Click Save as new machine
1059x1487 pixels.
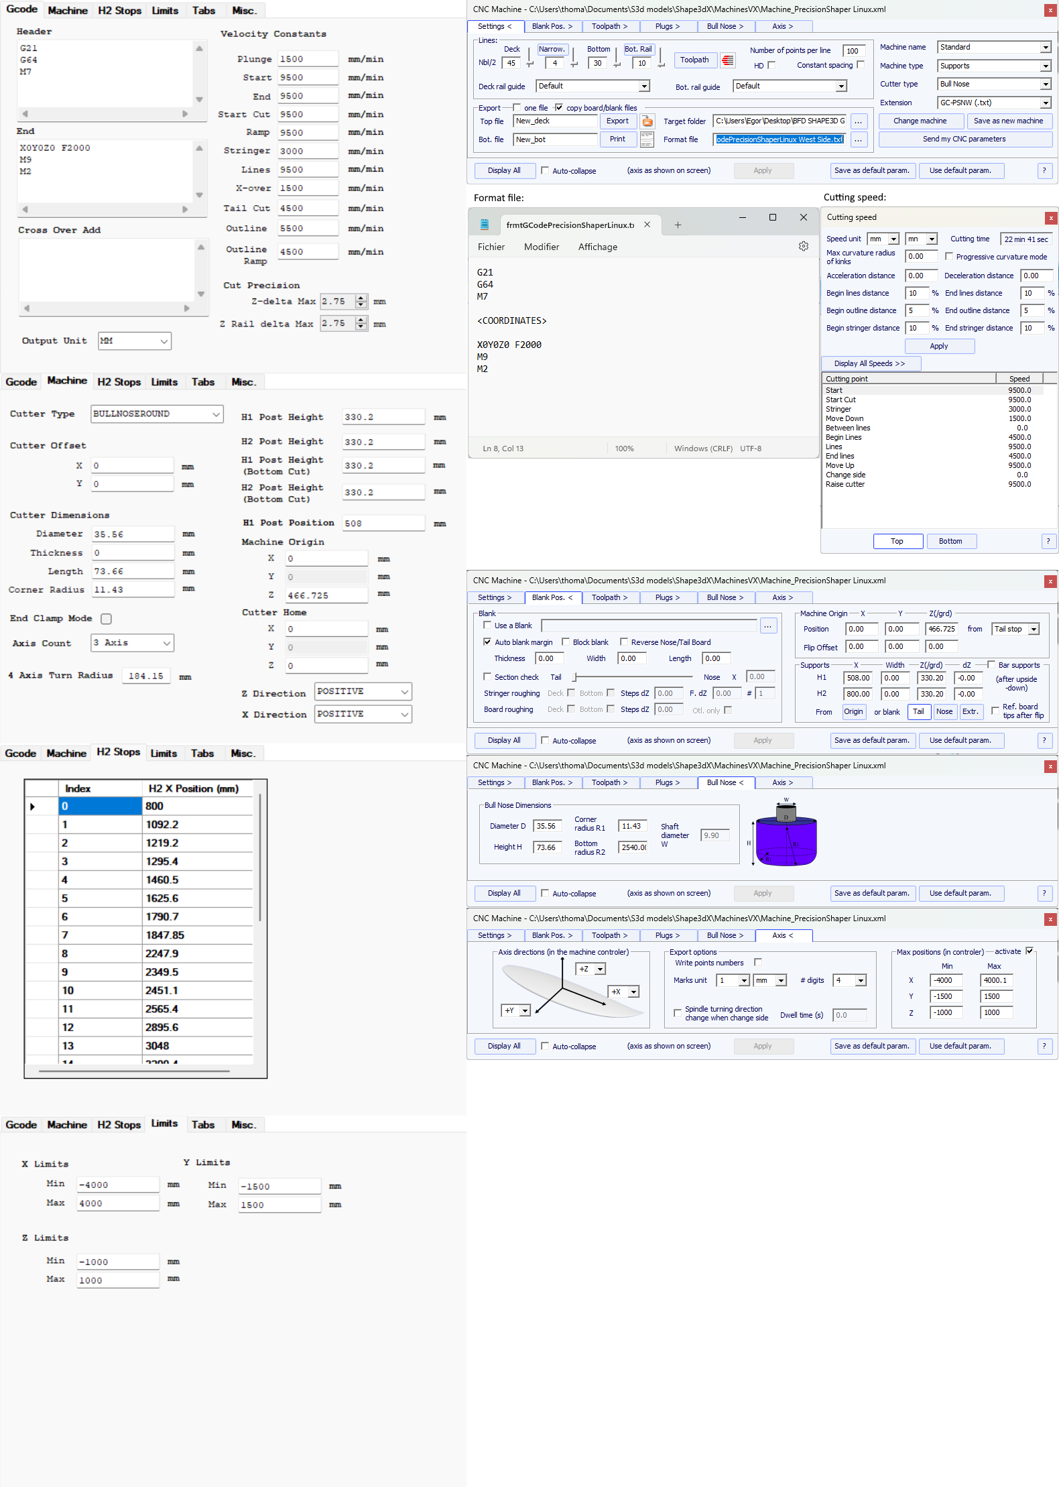pos(1008,121)
